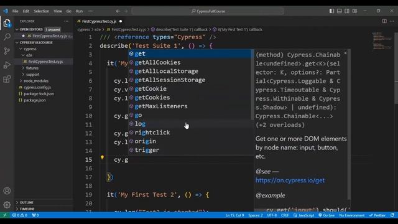This screenshot has height=224, width=398.
Task: Click Go Live in status bar
Action: tap(326, 215)
